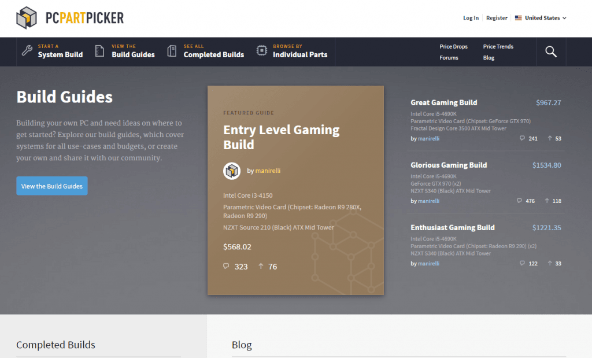Click manirelli link under Enthusiast Gaming Build

428,264
